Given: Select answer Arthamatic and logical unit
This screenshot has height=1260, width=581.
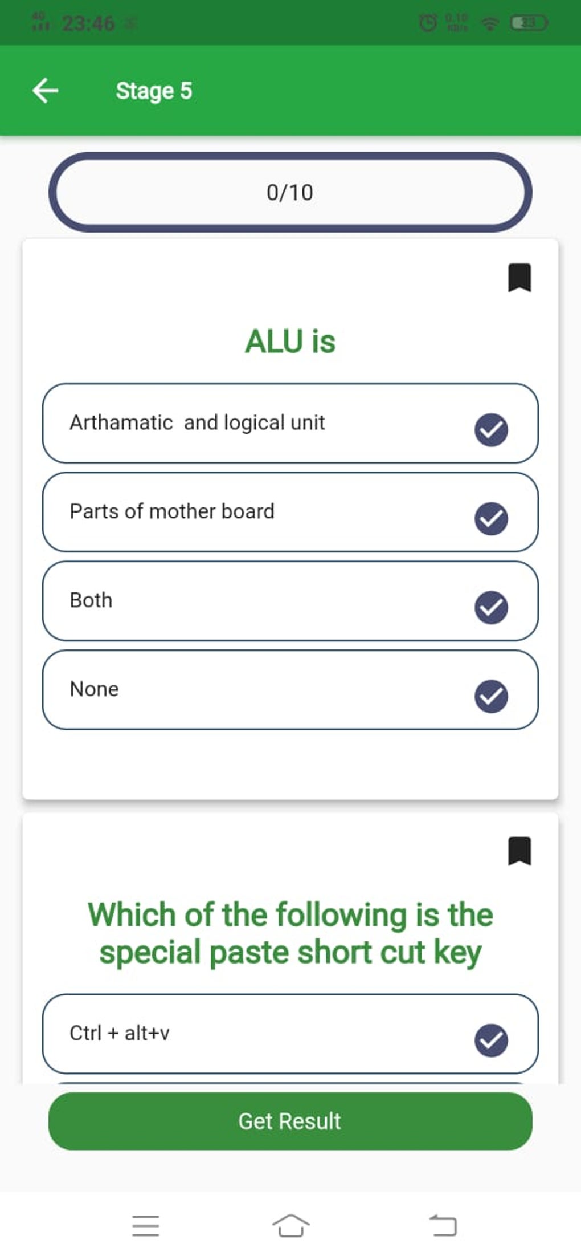Looking at the screenshot, I should pos(290,423).
